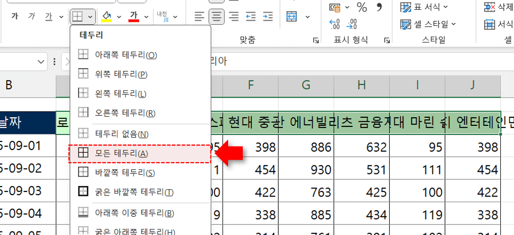Click date cell 5-09-03

(x=28, y=191)
